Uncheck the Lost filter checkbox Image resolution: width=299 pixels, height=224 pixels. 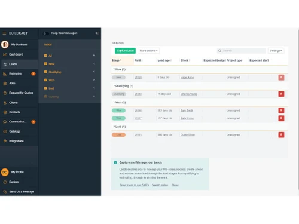[x=45, y=88]
